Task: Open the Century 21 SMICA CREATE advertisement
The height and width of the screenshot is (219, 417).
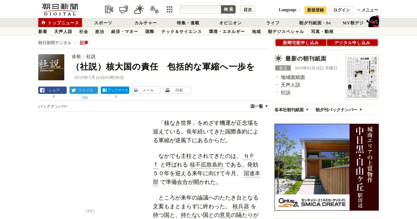Action: 327,167
